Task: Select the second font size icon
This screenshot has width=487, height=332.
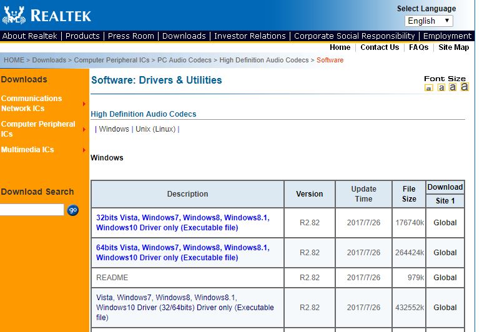Action: (441, 87)
